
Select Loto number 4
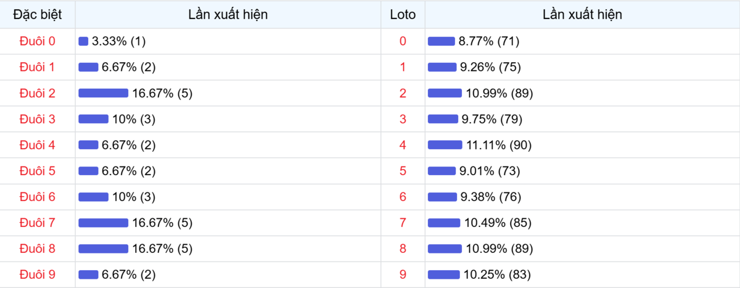[403, 145]
